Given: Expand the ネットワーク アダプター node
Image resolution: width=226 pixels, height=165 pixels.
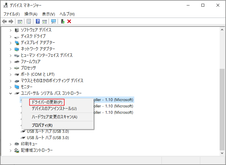Looking at the screenshot, I should pyautogui.click(x=10, y=49).
